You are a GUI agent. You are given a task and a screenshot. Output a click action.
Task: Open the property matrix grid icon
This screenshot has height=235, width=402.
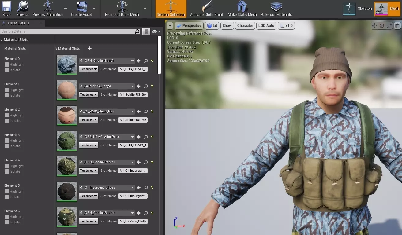click(146, 31)
